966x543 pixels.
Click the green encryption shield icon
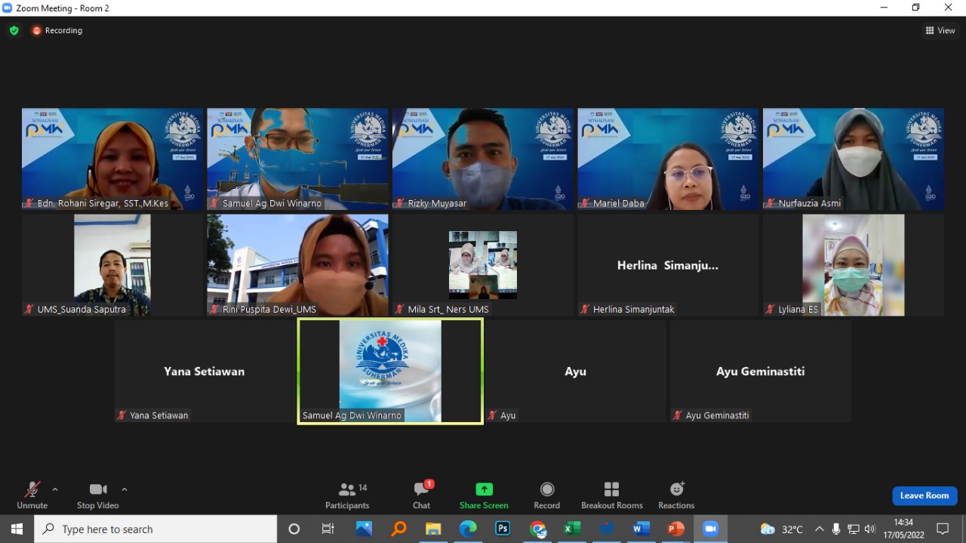tap(14, 31)
